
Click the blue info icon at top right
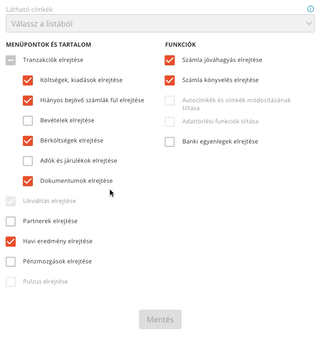(x=311, y=9)
